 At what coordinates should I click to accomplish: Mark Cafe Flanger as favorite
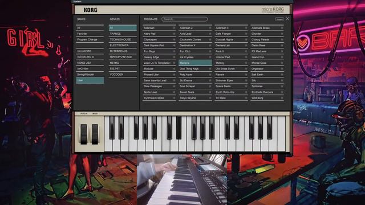(246, 34)
